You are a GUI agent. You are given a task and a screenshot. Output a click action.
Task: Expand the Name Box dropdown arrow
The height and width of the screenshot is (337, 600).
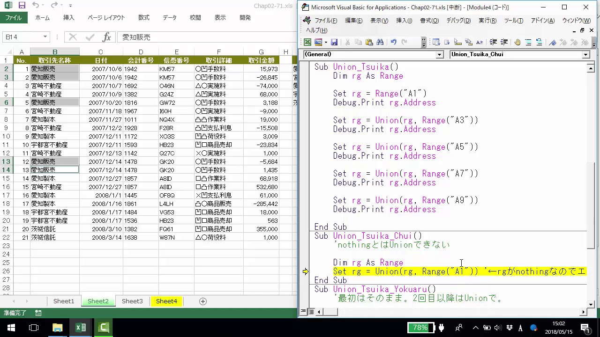[45, 37]
